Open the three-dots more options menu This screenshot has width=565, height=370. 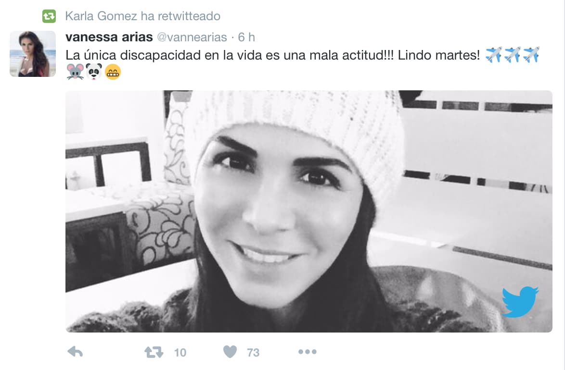coord(308,352)
